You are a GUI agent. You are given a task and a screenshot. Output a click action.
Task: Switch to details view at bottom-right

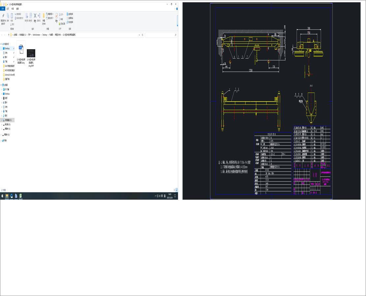pyautogui.click(x=175, y=190)
